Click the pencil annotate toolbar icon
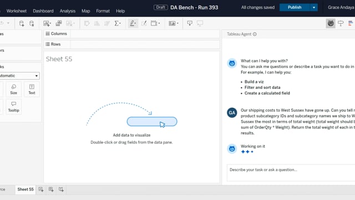Image resolution: width=355 pixels, height=200 pixels. coord(144,23)
